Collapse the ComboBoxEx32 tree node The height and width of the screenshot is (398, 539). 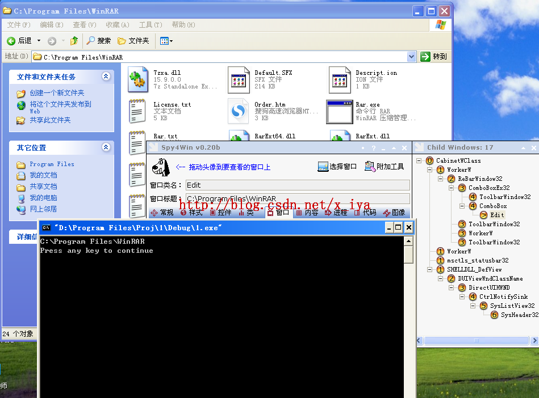tap(452, 188)
